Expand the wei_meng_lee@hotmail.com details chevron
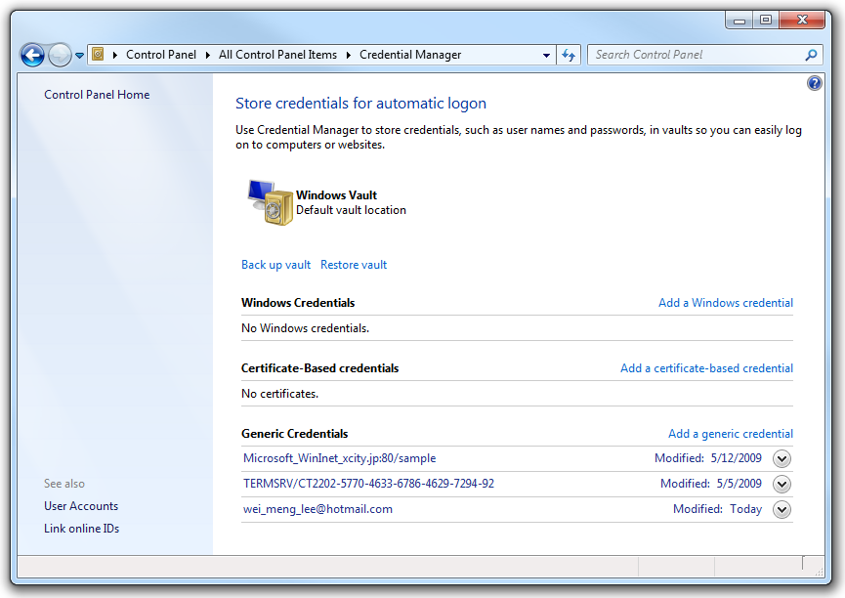 tap(782, 509)
